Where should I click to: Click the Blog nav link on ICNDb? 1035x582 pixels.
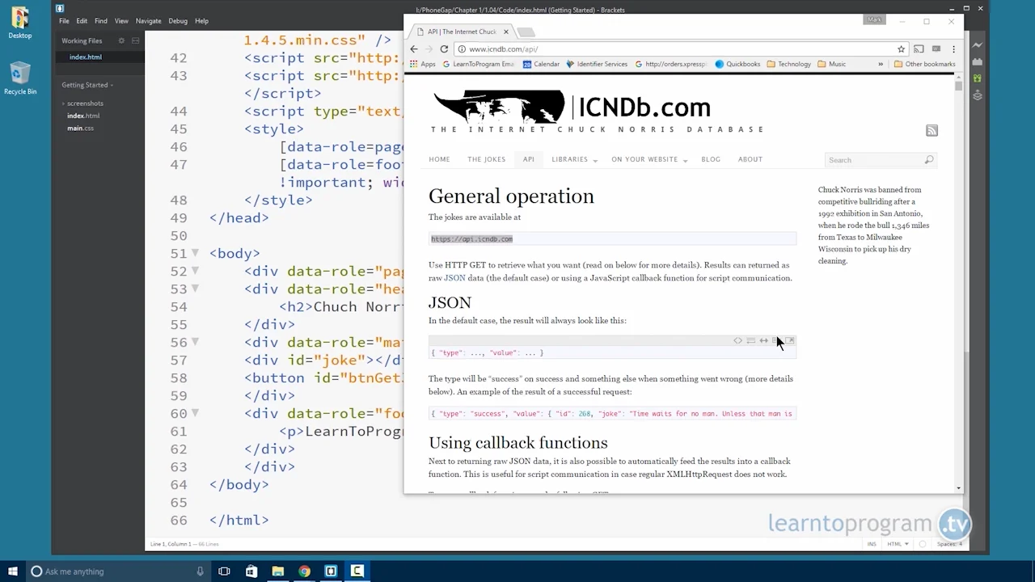711,159
